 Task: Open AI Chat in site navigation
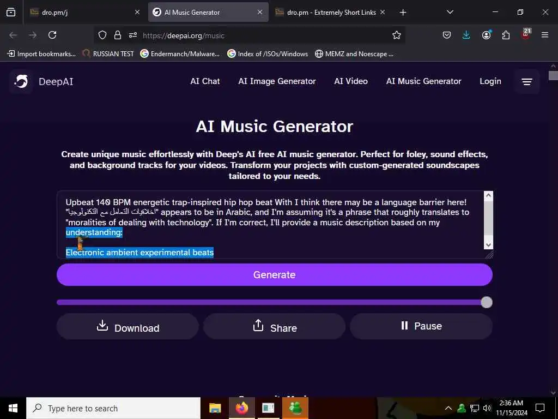tap(205, 81)
